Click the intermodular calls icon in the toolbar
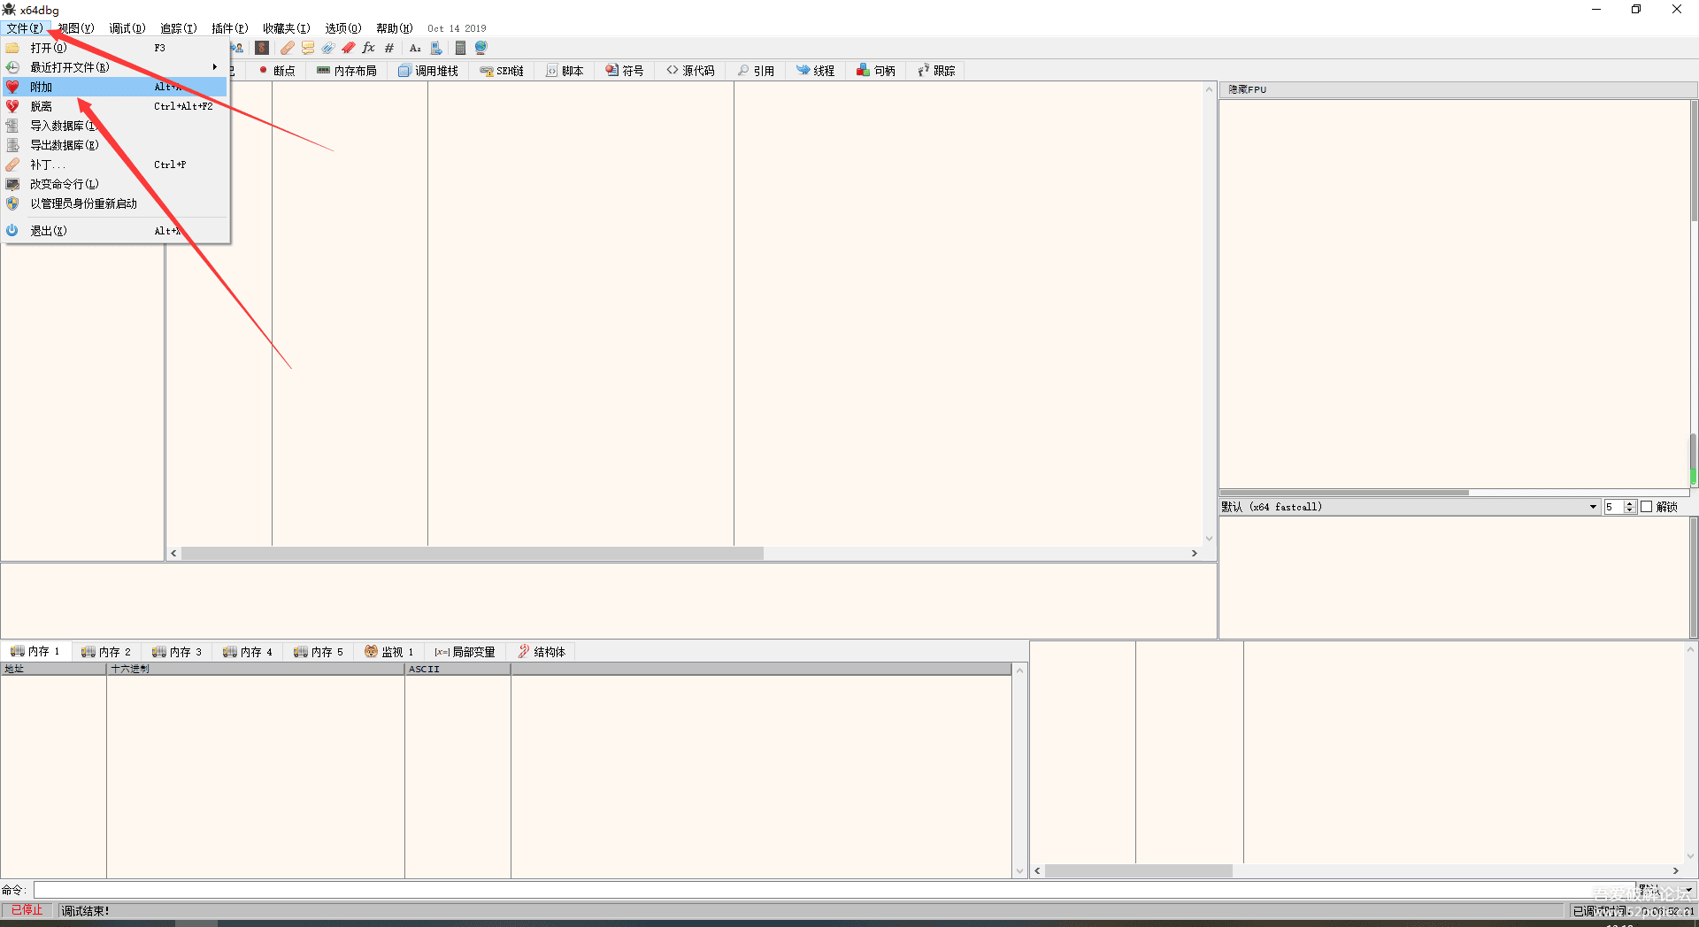 point(435,48)
